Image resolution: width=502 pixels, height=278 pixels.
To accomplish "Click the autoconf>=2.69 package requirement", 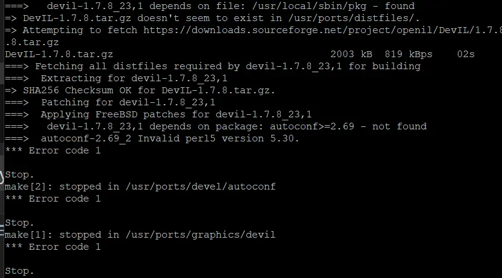I will pos(318,126).
